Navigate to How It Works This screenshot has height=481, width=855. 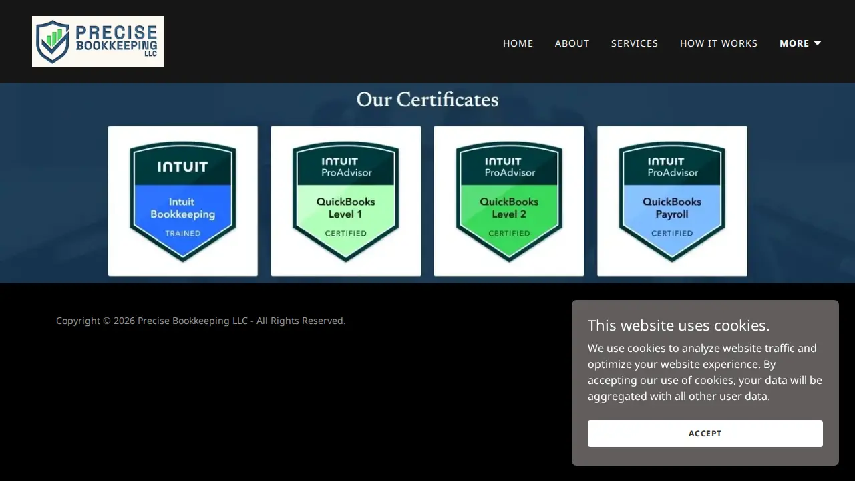click(719, 43)
